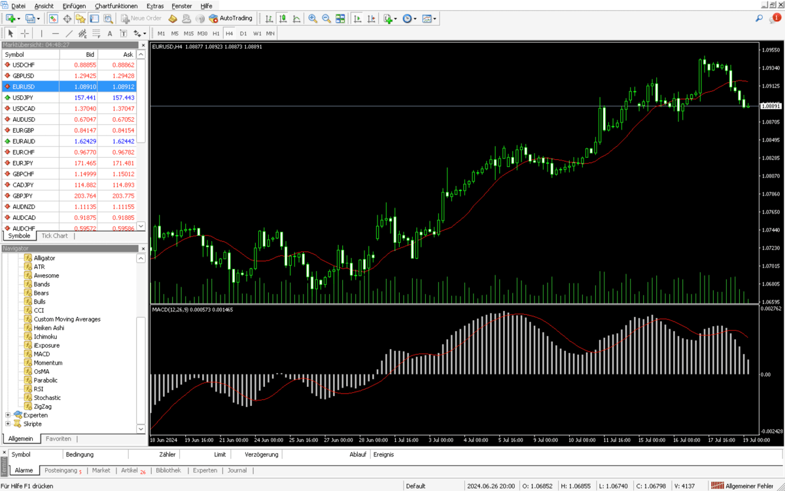This screenshot has width=785, height=491.
Task: Open the MetaEditor yellow book icon
Action: [x=173, y=19]
